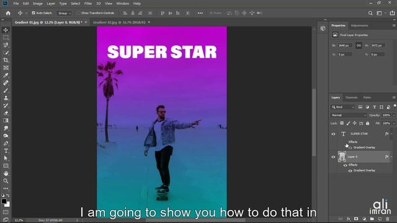Open the Search icon in options bar
The image size is (397, 223).
370,13
